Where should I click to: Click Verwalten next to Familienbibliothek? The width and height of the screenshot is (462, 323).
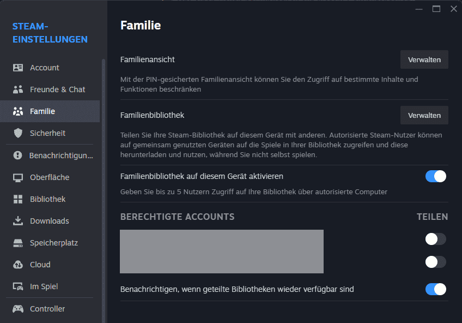(424, 115)
